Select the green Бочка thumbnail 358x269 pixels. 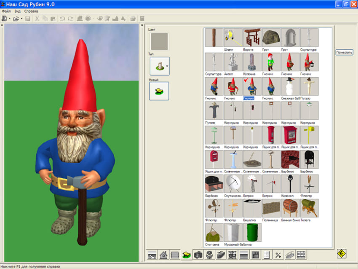[x=252, y=233]
